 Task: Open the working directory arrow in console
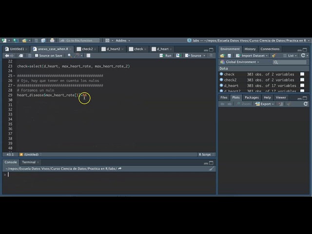(120, 169)
